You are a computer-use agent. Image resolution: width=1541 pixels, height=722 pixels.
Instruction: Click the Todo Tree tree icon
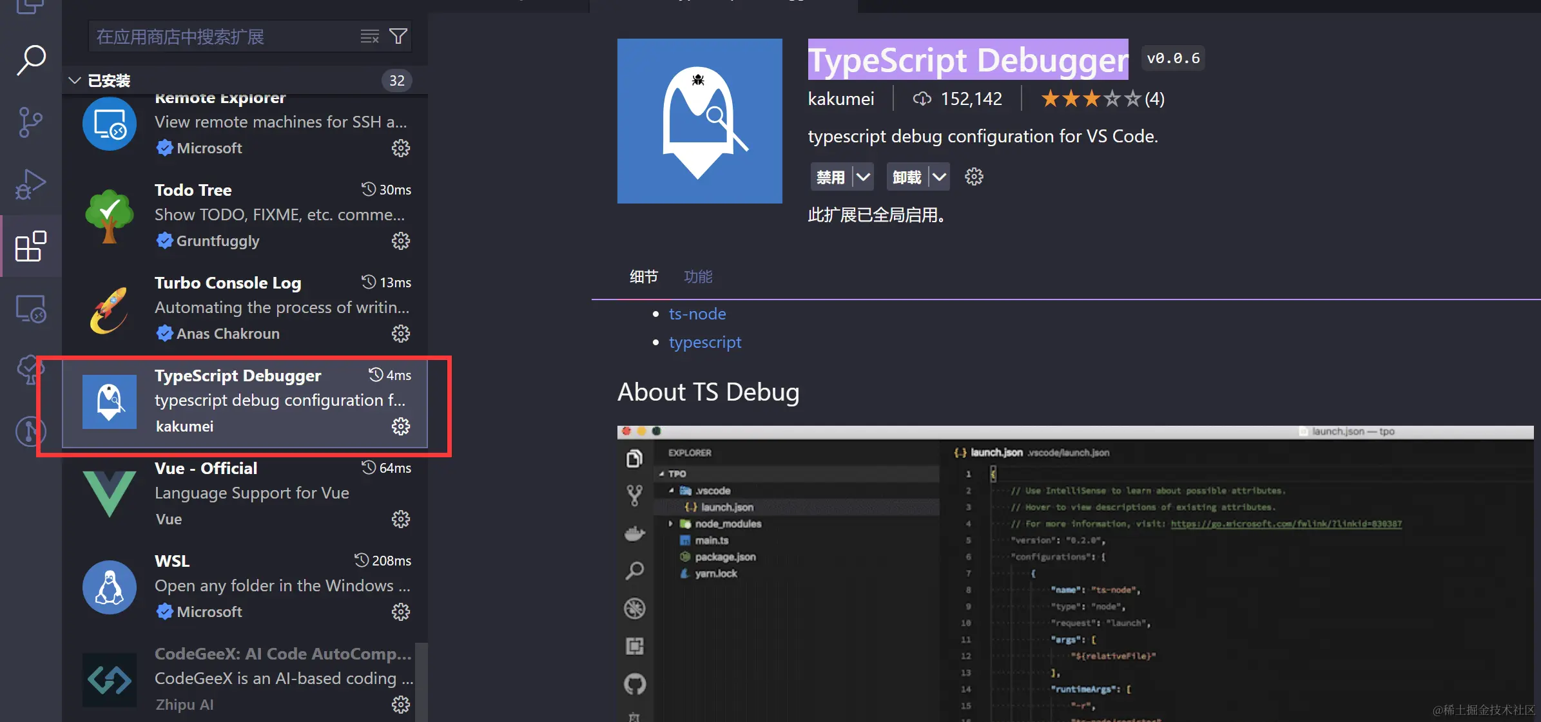pyautogui.click(x=110, y=216)
